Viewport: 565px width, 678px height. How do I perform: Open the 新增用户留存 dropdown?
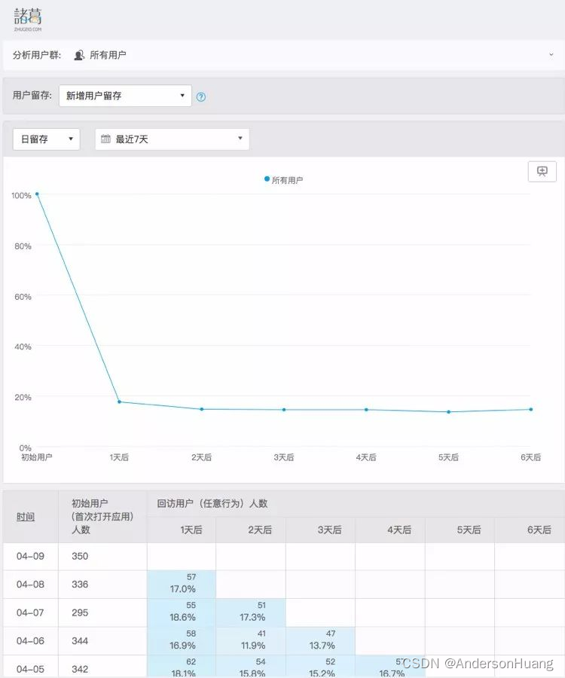coord(125,96)
